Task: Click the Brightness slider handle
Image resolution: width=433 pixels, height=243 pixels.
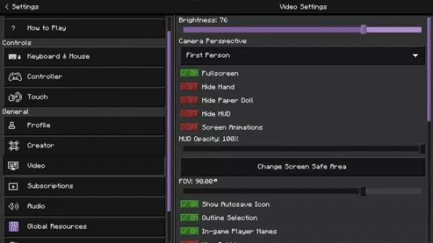Action: pos(363,30)
